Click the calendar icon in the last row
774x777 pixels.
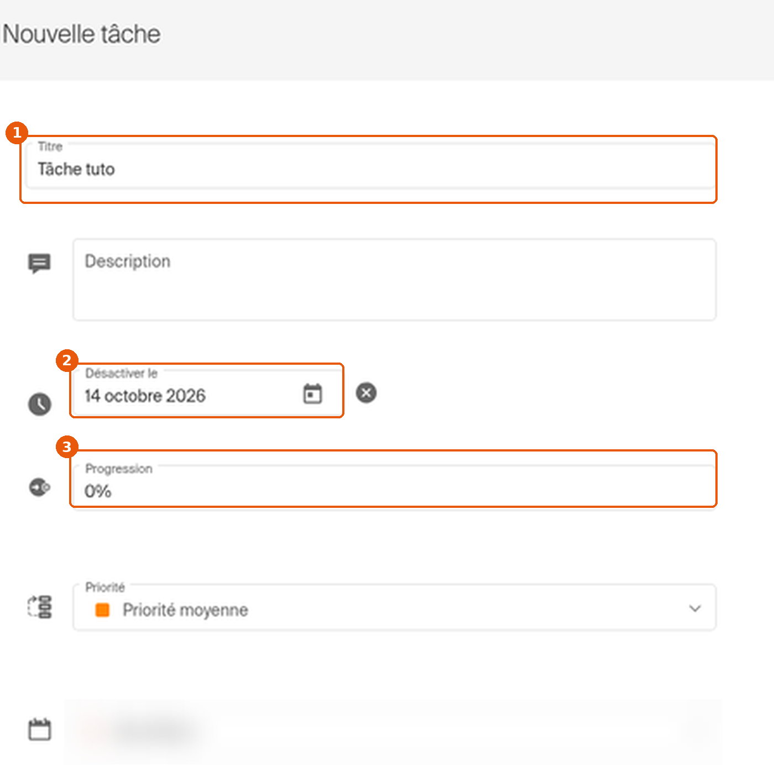point(40,729)
